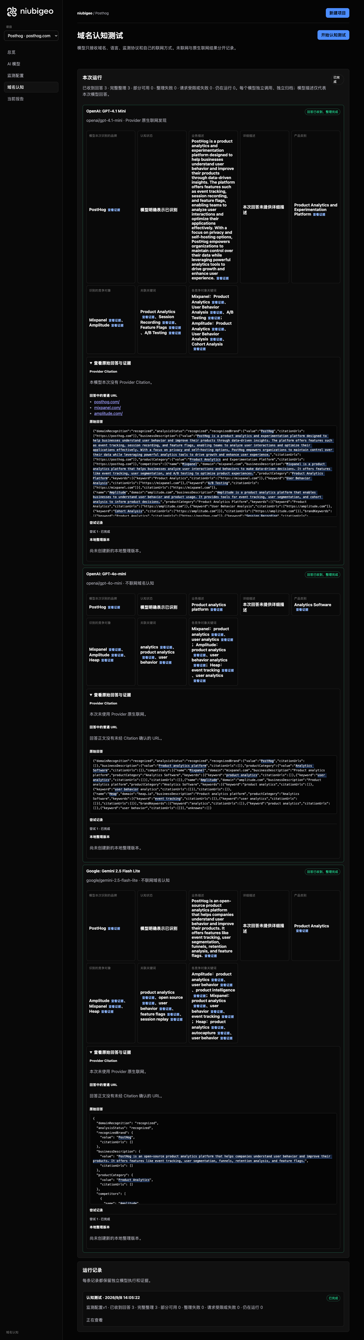Screen dimensions: 364x1340
Task: Click google/gemini-2.5-flash-lite · 不联网域名认知 text
Action: pos(128,880)
